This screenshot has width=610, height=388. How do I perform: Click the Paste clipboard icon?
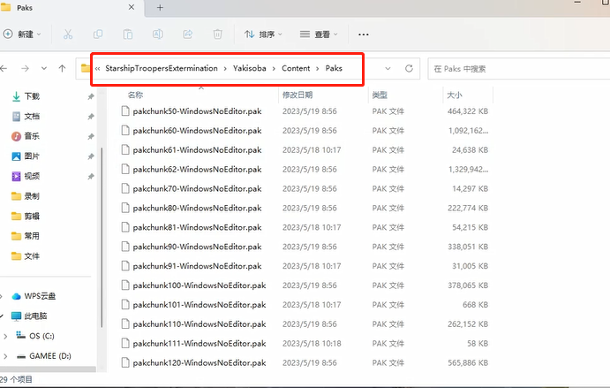click(128, 34)
